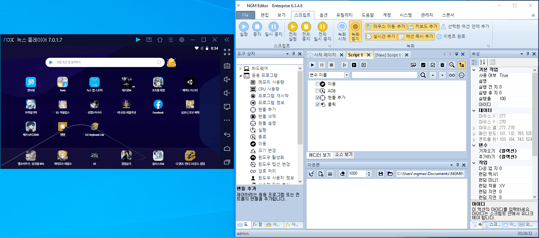Click 실시간 추가 button
Image resolution: width=539 pixels, height=238 pixels.
pos(381,36)
